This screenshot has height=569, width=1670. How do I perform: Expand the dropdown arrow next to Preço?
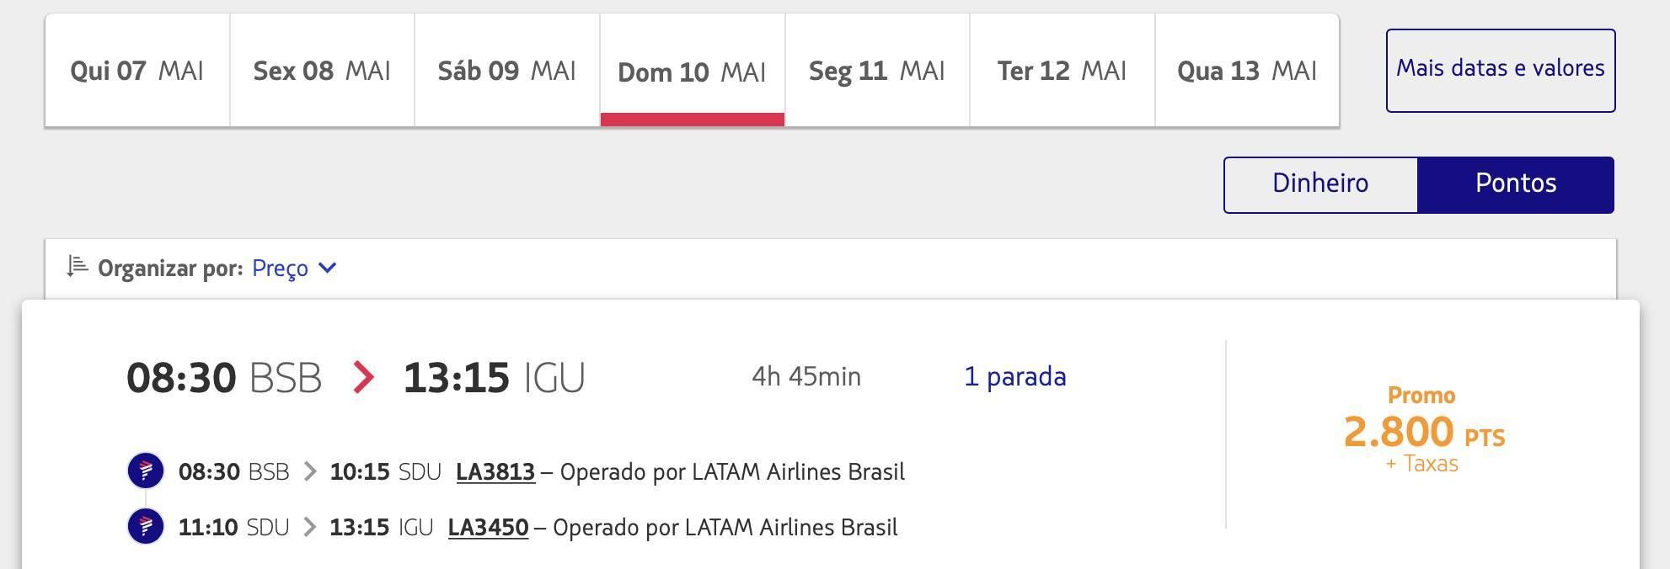pos(329,268)
